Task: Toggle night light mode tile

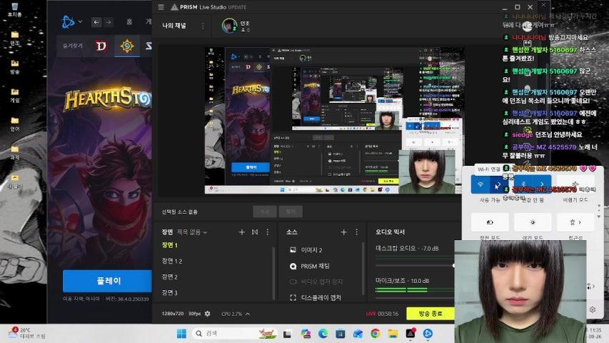Action: click(x=533, y=222)
